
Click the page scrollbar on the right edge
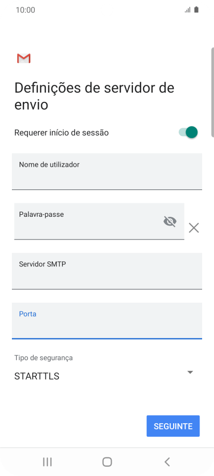tap(212, 92)
